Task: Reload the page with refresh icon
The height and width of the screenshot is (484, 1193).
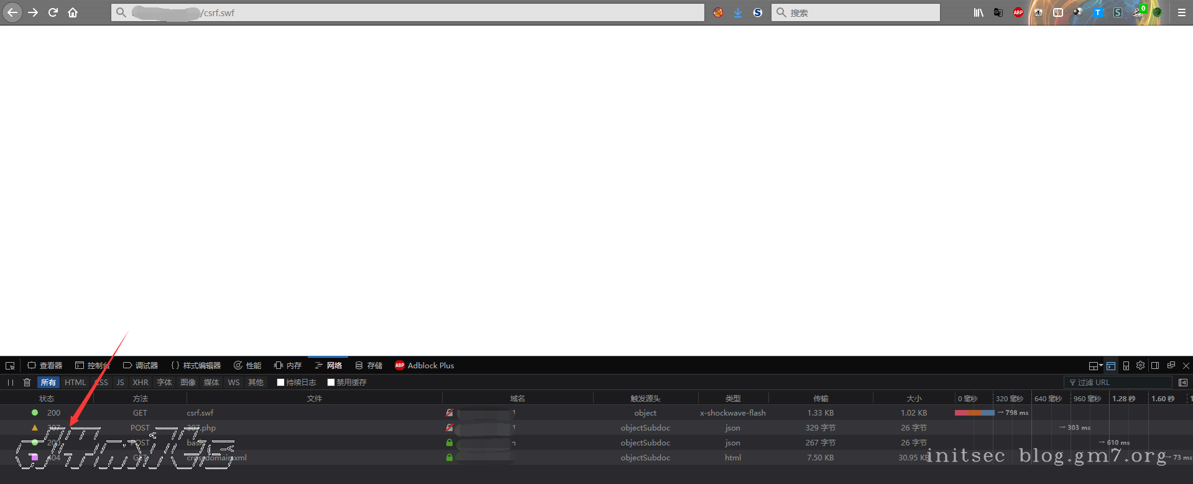Action: 53,12
